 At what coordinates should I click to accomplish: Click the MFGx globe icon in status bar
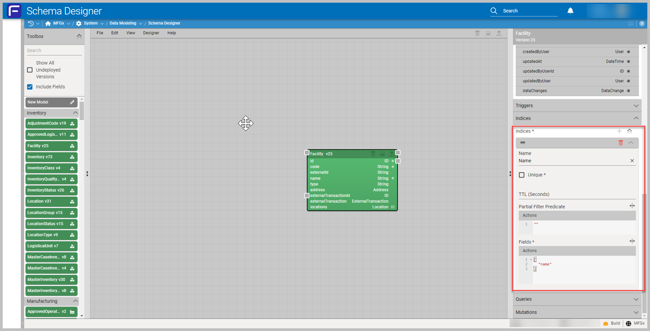629,323
